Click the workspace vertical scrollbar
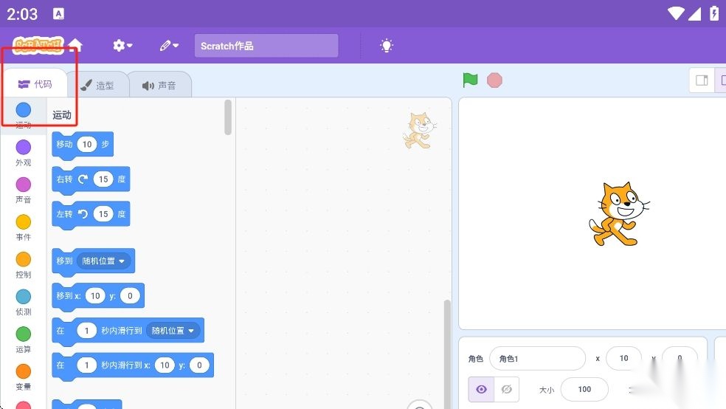Image resolution: width=726 pixels, height=409 pixels. click(447, 354)
